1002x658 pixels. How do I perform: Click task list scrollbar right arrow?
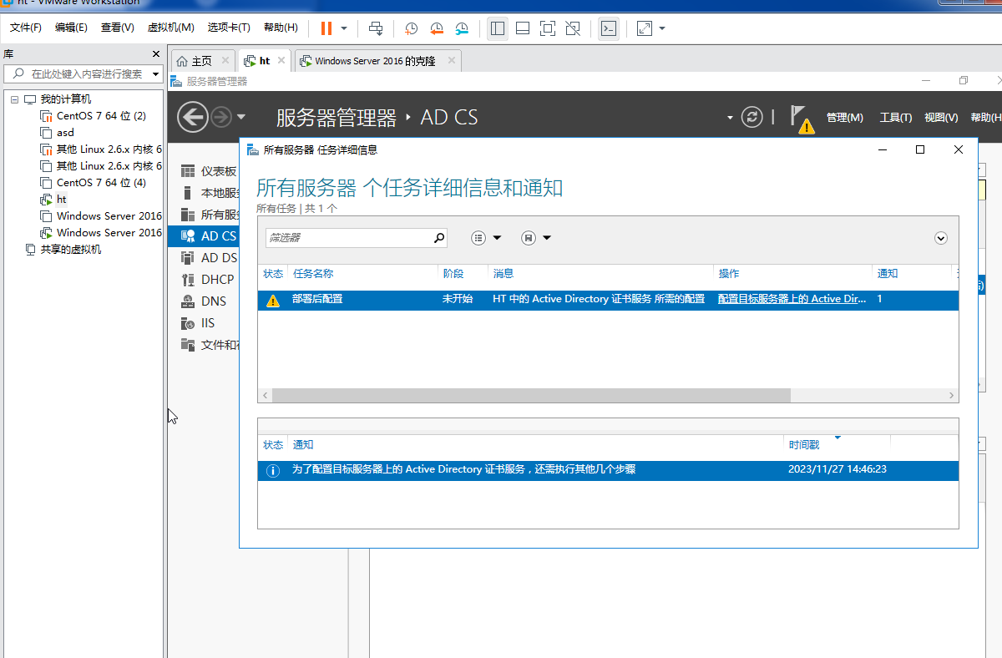(x=952, y=395)
